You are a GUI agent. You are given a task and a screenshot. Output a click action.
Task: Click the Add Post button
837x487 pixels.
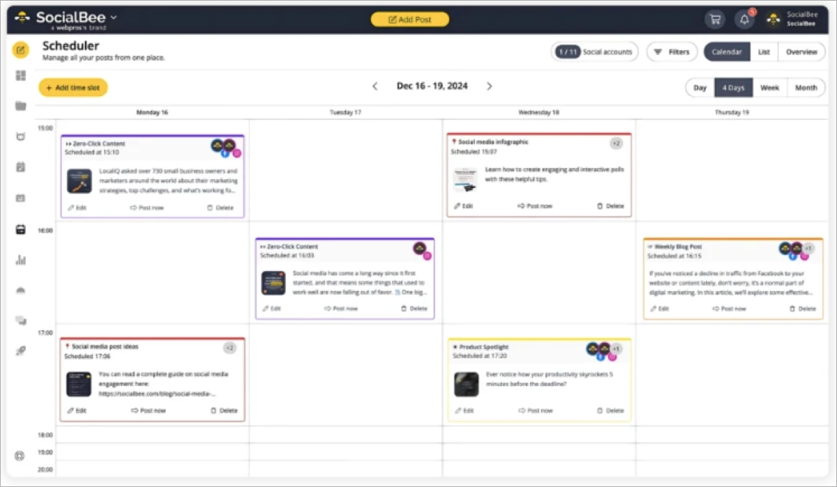click(409, 20)
